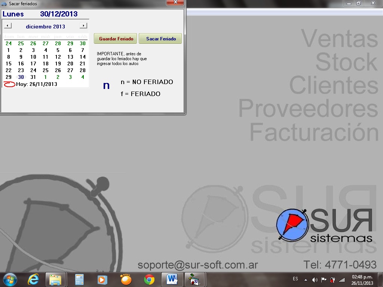Select the running app icon beside Word

(x=194, y=280)
